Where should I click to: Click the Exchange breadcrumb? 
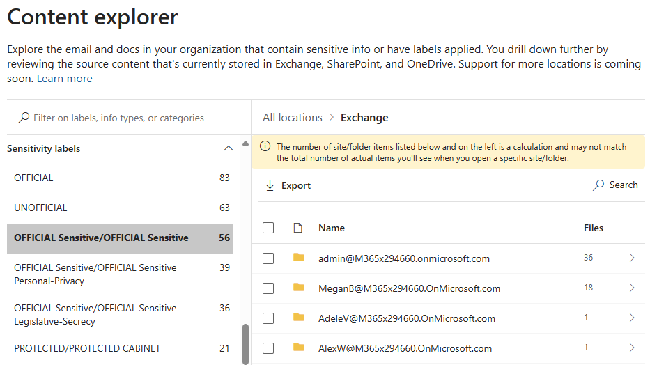pos(364,118)
